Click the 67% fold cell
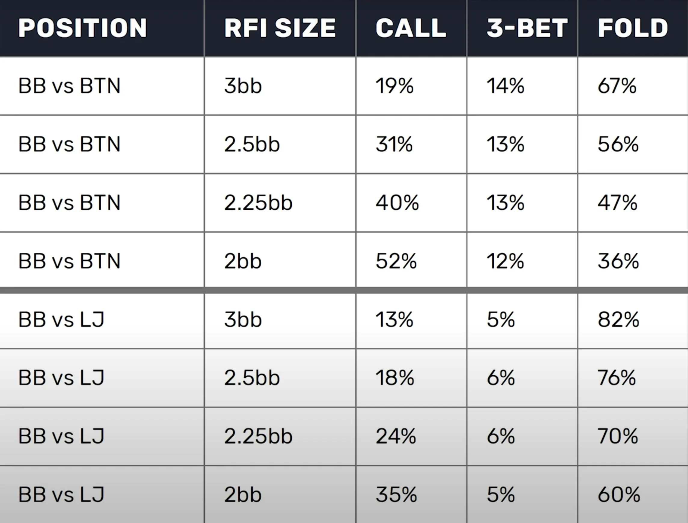 [617, 86]
